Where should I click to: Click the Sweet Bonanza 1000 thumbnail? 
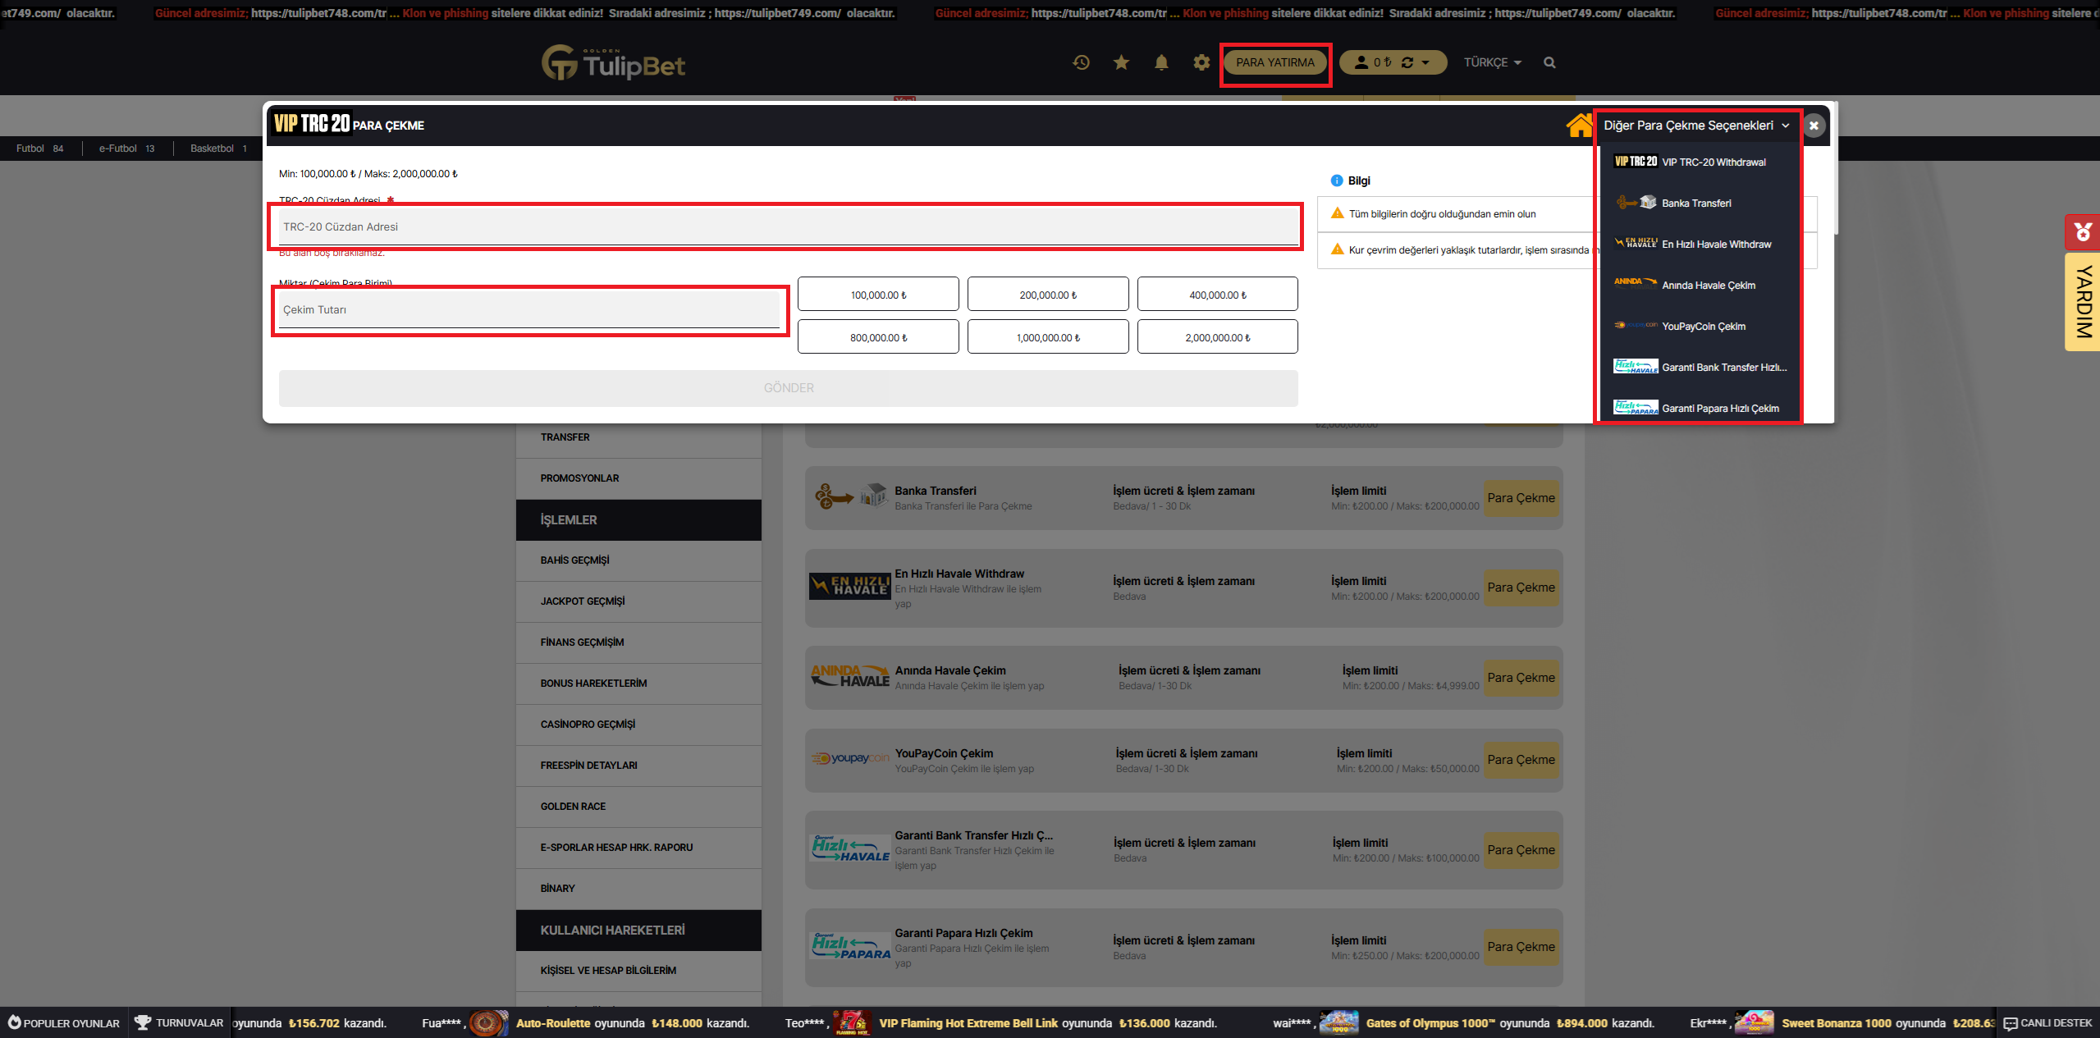(1755, 1022)
